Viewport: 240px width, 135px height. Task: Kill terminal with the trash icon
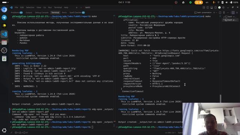(x=224, y=12)
